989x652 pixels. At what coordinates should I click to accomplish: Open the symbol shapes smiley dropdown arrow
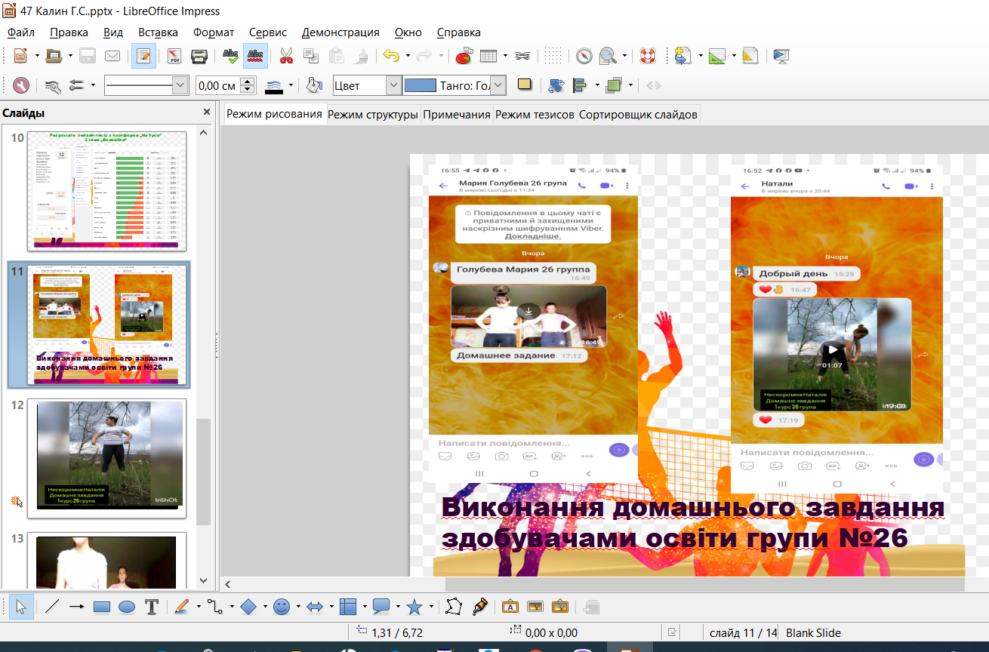click(x=298, y=607)
